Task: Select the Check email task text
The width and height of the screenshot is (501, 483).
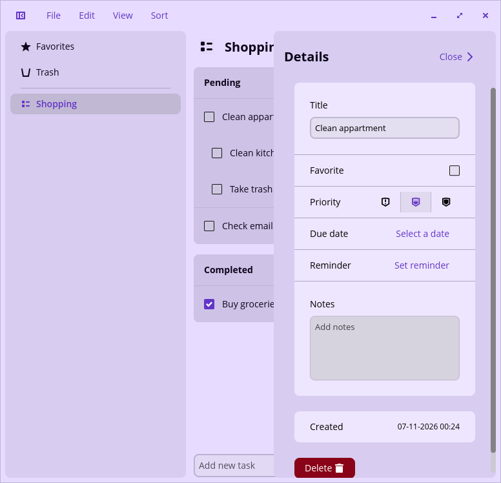Action: pos(248,226)
